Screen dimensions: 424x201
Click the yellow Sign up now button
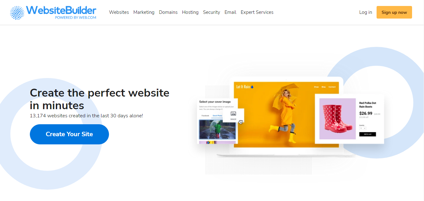(394, 12)
